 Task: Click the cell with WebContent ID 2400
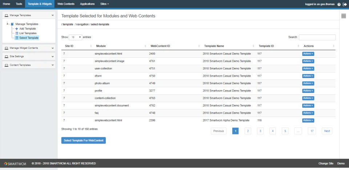tap(152, 54)
